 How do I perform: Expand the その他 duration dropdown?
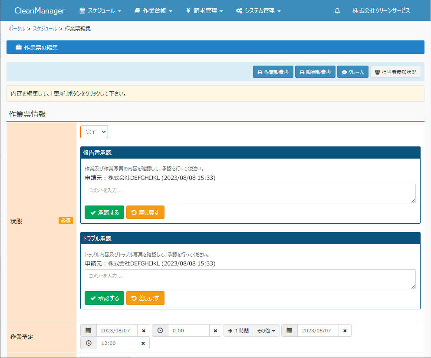(266, 331)
